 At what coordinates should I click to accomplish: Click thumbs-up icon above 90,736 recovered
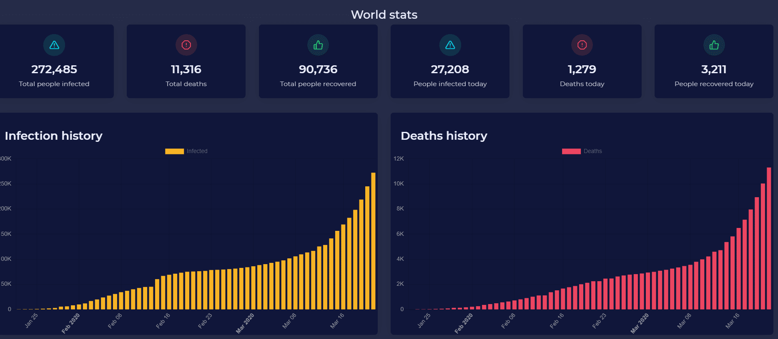pos(318,45)
